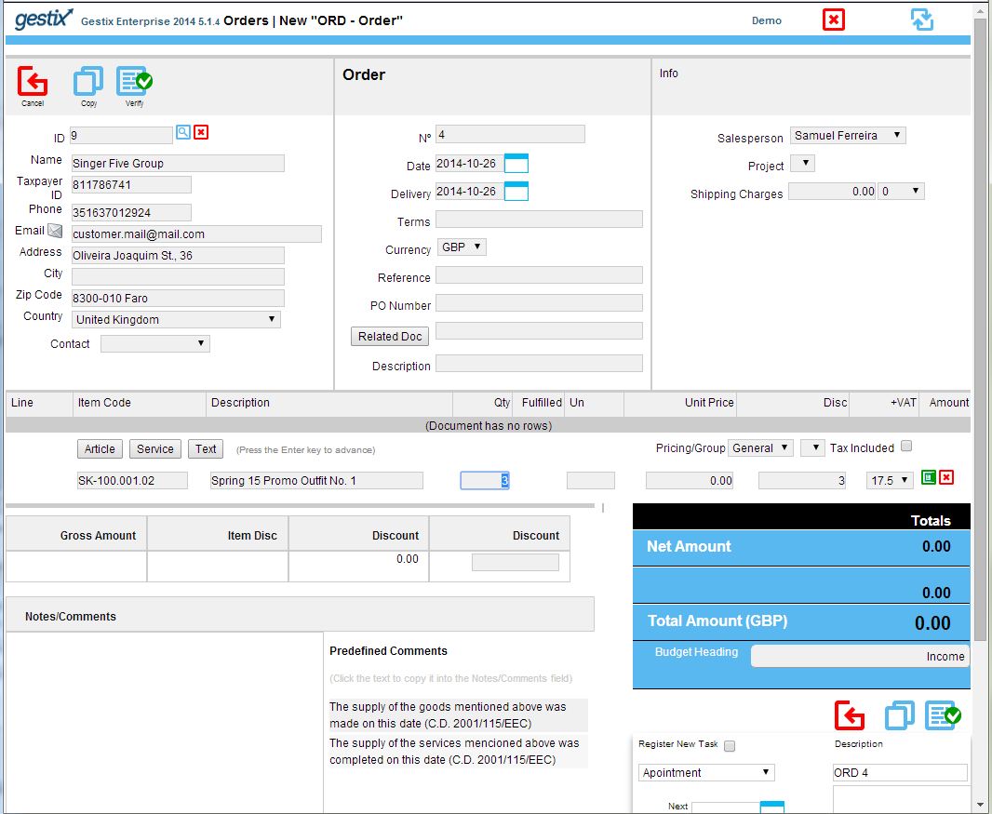Click the Taxpayer ID input field
992x814 pixels.
click(131, 185)
